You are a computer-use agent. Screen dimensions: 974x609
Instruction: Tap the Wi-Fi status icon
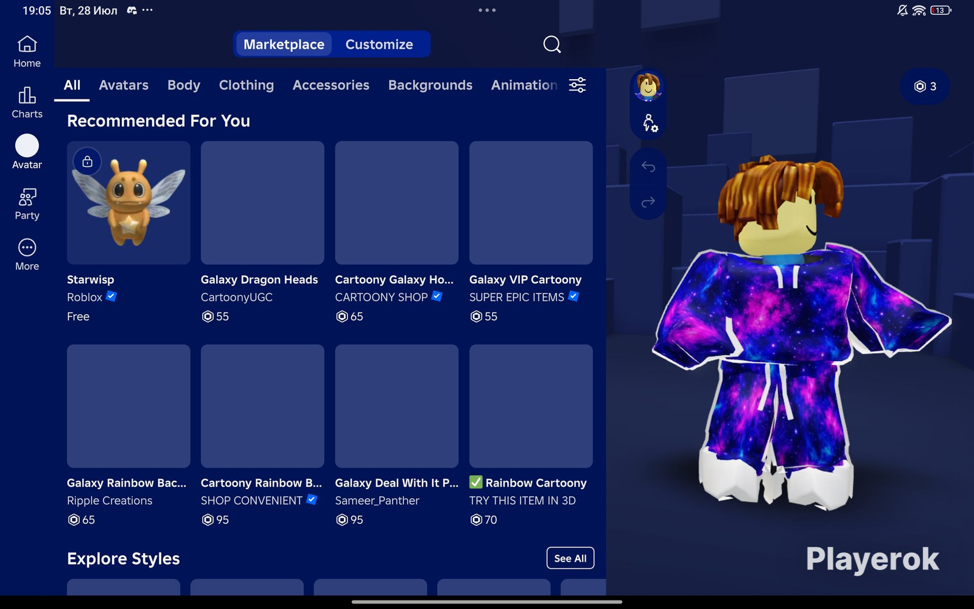coord(919,10)
